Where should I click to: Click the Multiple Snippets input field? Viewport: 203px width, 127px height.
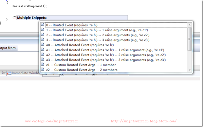pos(72,18)
